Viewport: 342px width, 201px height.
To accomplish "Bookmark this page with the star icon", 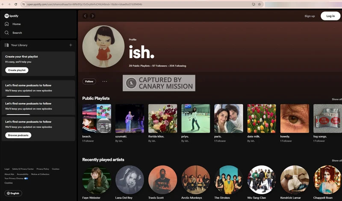I will point(259,4).
